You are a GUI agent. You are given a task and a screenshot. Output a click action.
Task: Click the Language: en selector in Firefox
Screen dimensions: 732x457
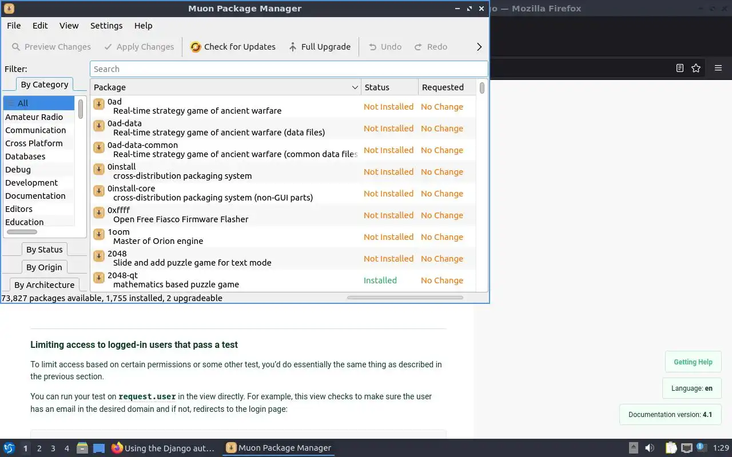692,388
